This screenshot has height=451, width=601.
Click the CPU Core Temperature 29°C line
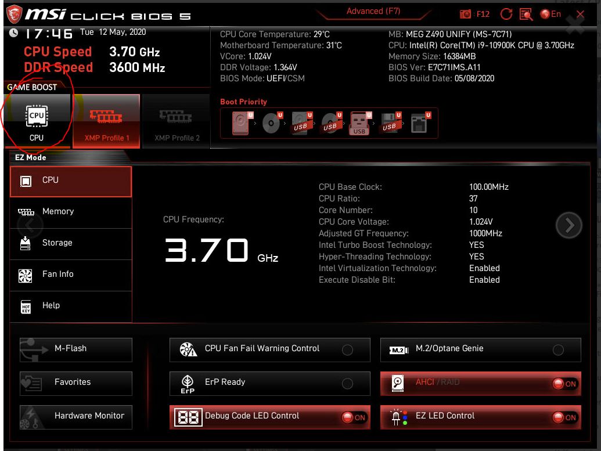[x=275, y=34]
